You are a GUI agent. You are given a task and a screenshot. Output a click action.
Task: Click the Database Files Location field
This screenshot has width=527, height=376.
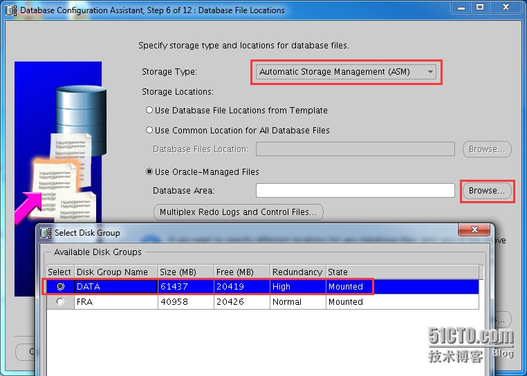click(355, 149)
